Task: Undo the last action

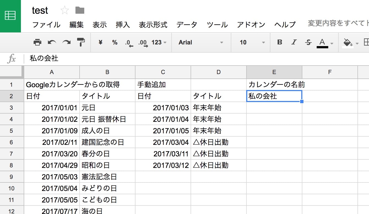Action: 52,42
